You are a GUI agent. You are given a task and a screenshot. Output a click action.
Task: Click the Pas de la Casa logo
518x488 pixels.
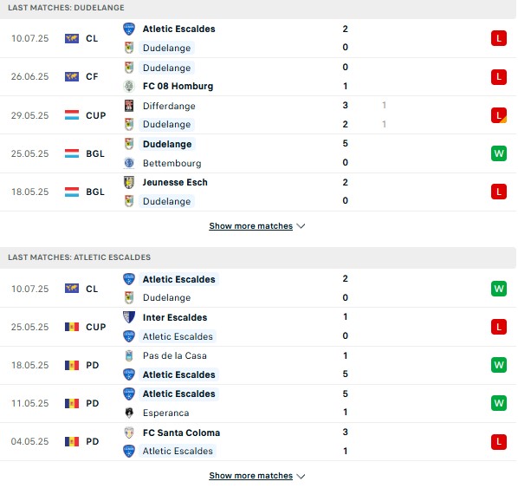click(129, 355)
